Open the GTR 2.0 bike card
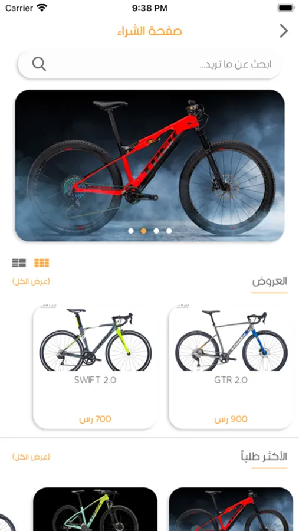 (x=231, y=367)
